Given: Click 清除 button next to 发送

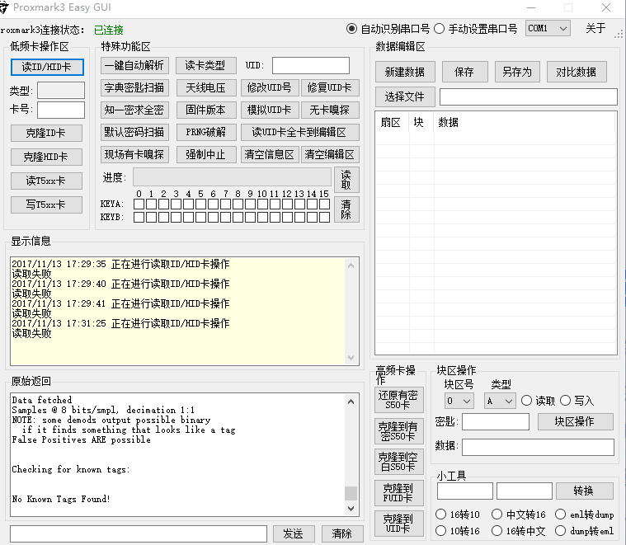Looking at the screenshot, I should [342, 533].
